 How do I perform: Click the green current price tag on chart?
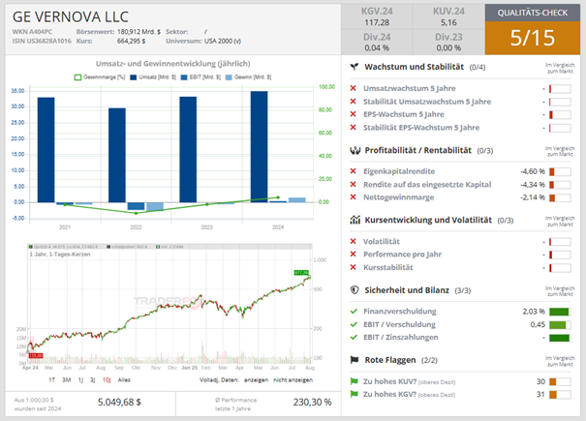301,272
